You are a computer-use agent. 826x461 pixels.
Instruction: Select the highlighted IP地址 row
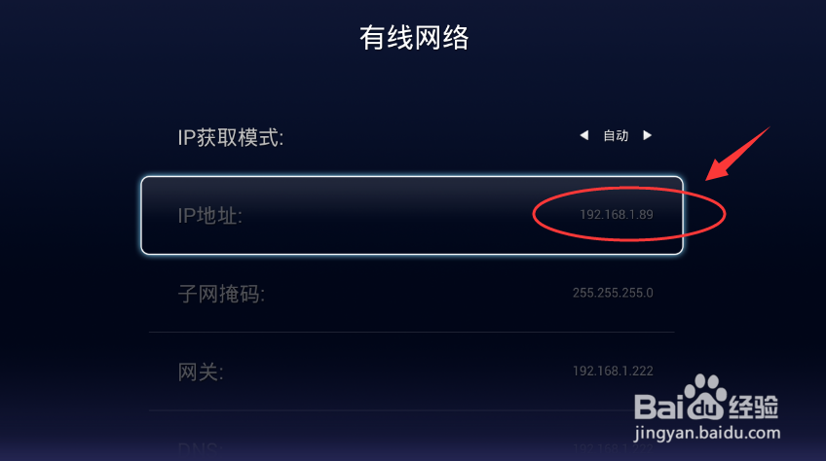412,215
